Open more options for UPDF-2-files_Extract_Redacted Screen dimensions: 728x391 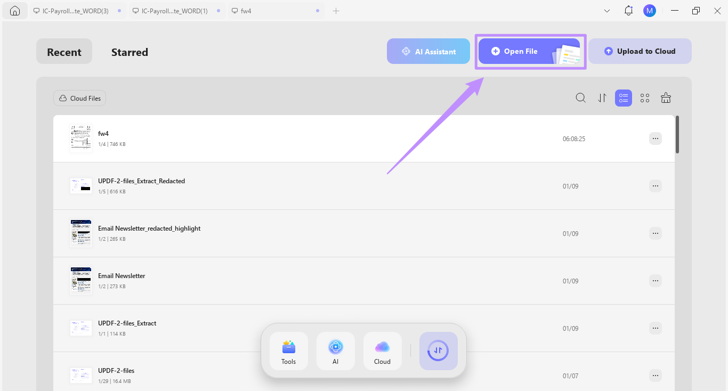coord(656,186)
